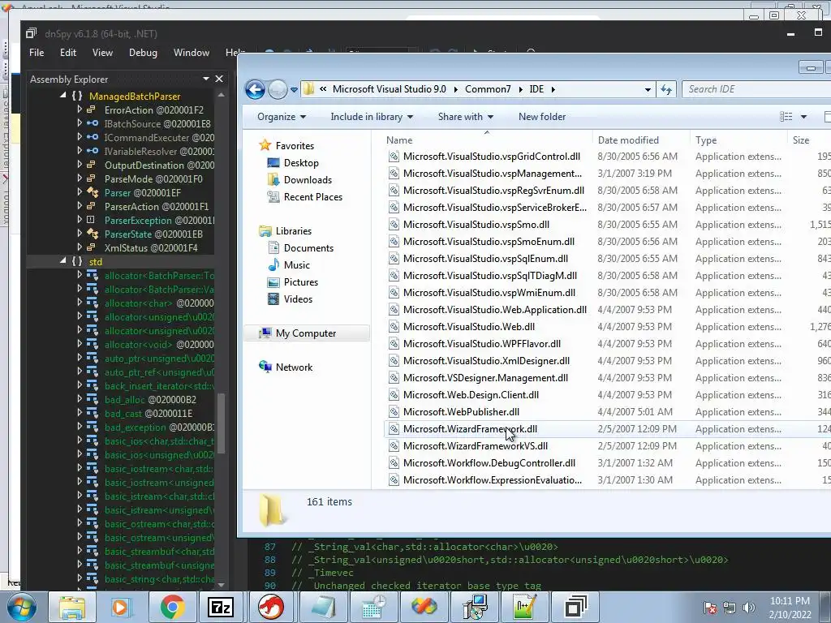Click the network tray icon
The width and height of the screenshot is (831, 623).
tap(730, 608)
